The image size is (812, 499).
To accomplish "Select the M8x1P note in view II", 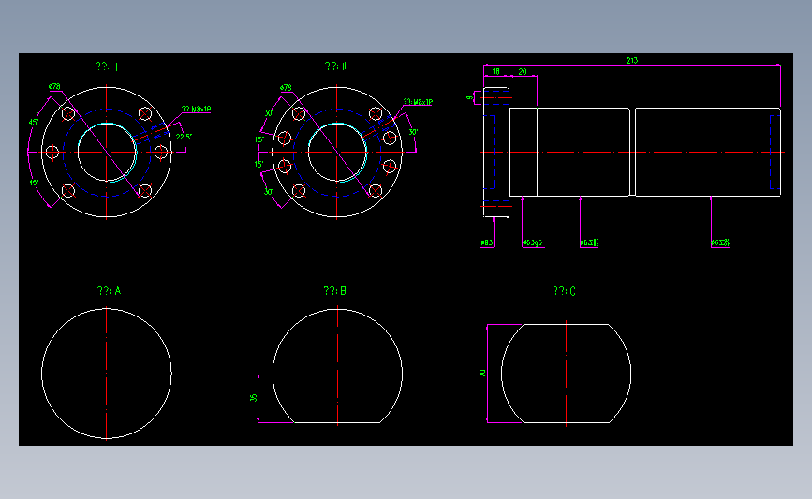I will click(x=418, y=102).
